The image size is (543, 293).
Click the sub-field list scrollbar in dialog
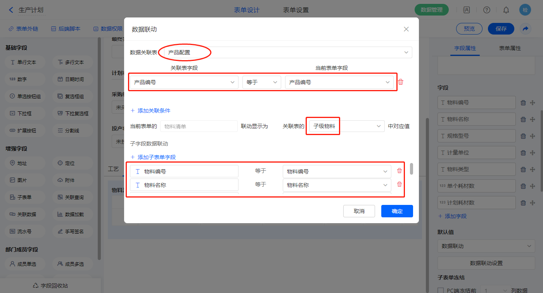(x=411, y=169)
